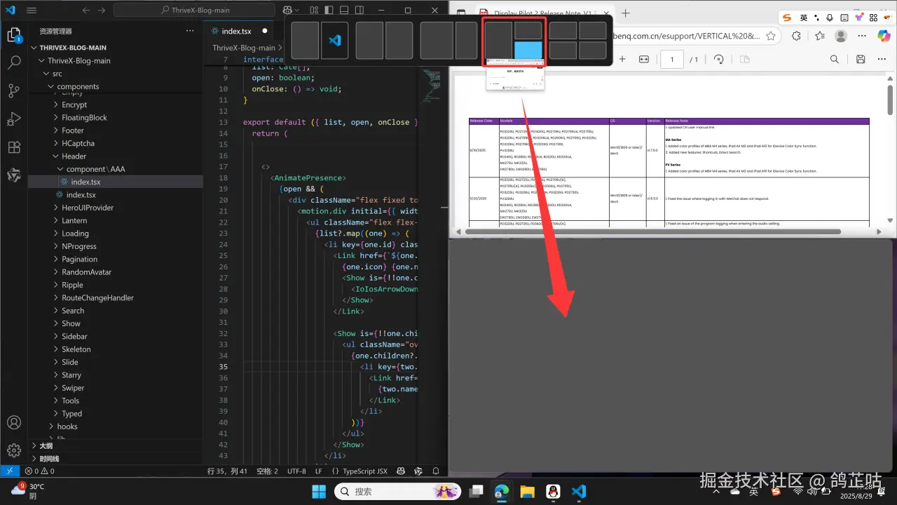
Task: Open Run and Debug view
Action: point(14,119)
